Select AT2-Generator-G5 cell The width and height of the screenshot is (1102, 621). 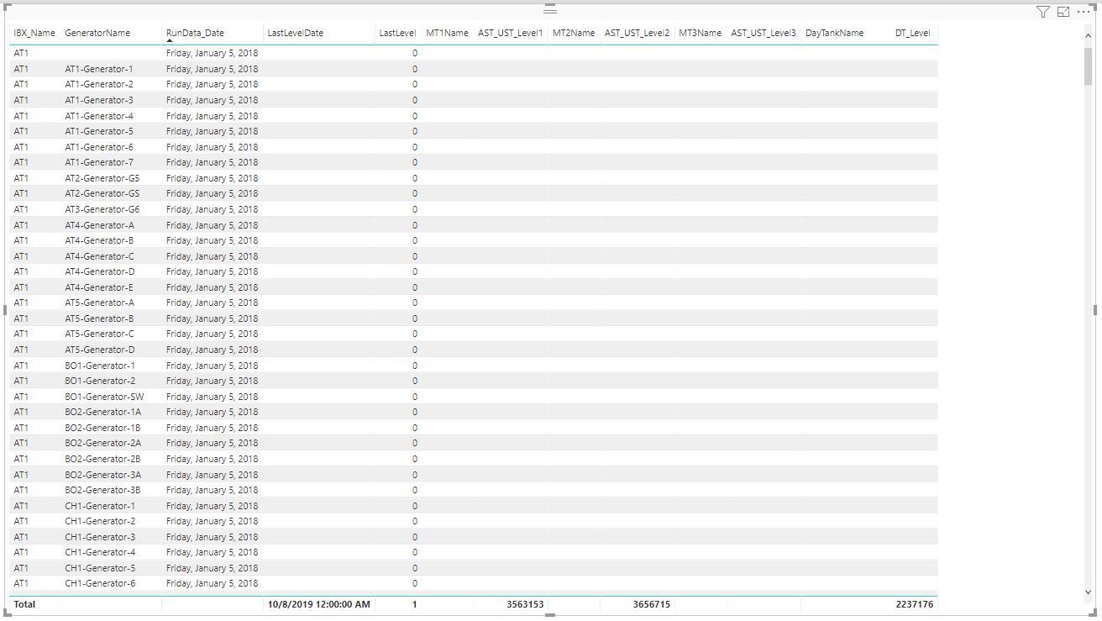tap(102, 178)
